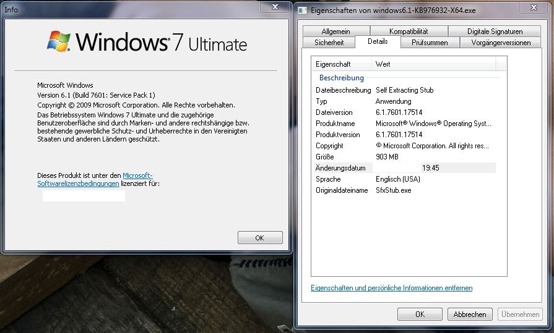The height and width of the screenshot is (333, 554).
Task: Click the 'Version 6.1 (Build 7601: Service Pack 1)' text
Action: [x=96, y=95]
